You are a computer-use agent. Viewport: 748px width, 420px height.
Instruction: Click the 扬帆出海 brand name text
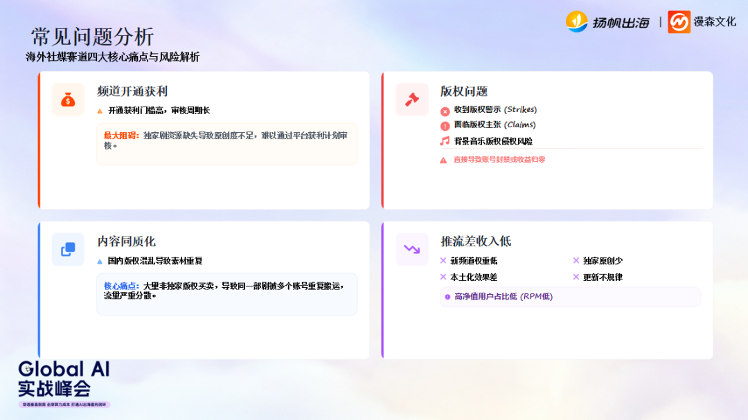click(x=621, y=22)
